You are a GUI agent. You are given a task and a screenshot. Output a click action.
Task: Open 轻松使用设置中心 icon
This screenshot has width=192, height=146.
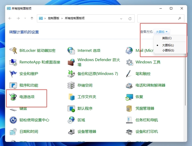pyautogui.click(x=13, y=120)
